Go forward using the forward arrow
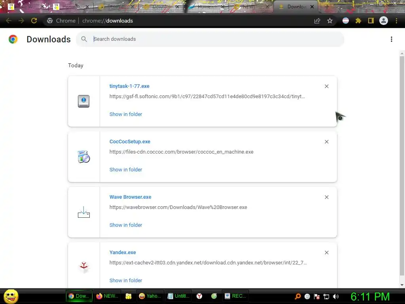 (21, 21)
